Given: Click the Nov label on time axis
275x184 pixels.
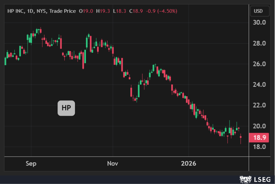Looking at the screenshot, I should [x=112, y=164].
